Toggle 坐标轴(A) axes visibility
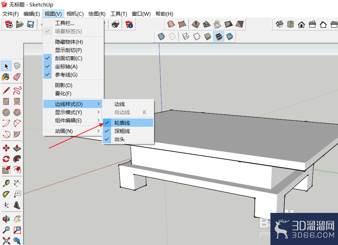338x245 pixels. click(73, 67)
